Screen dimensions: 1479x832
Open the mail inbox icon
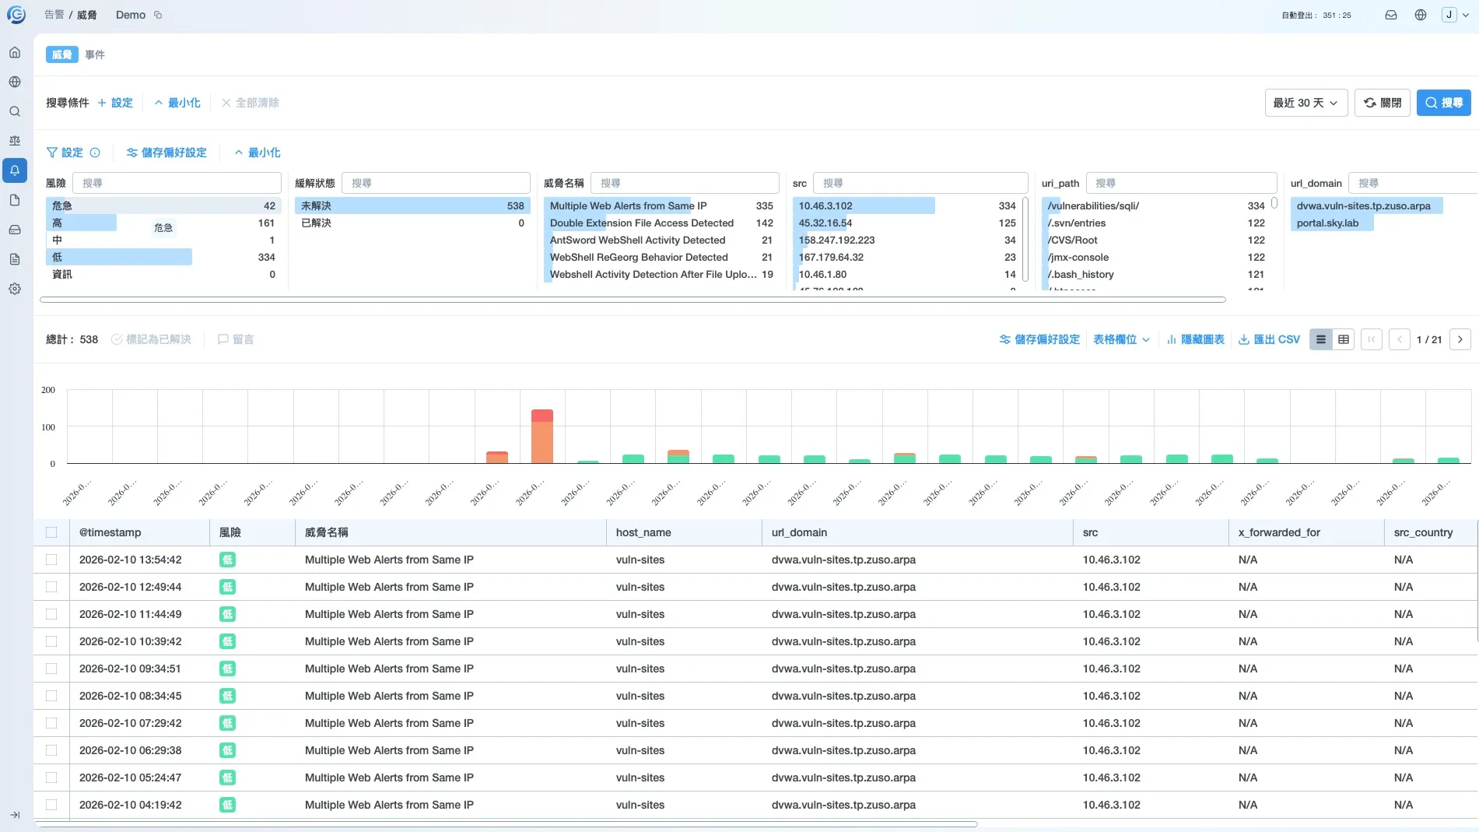tap(1391, 15)
